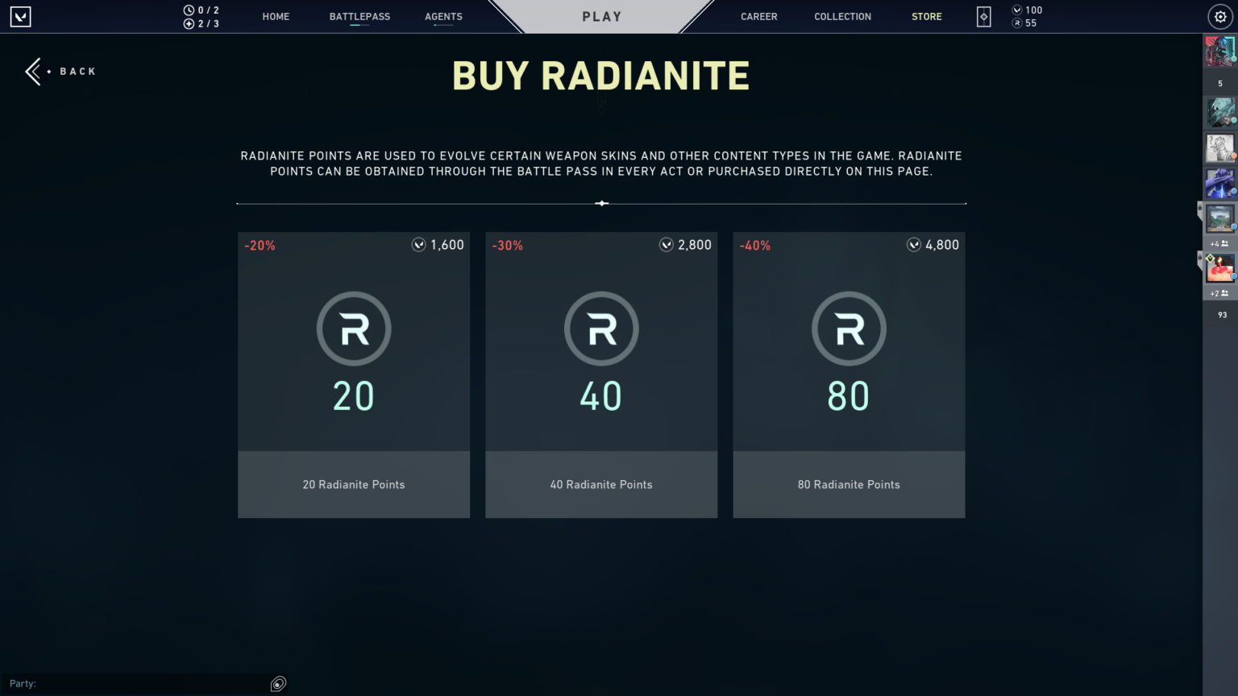Click the -30% discount label

[x=508, y=246]
